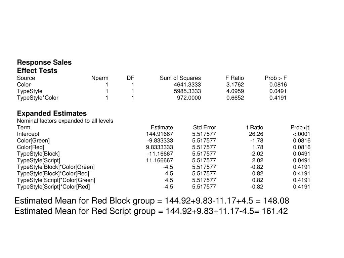The image size is (344, 258).
Task: Select the Prob>|t| column header
Action: click(x=301, y=127)
